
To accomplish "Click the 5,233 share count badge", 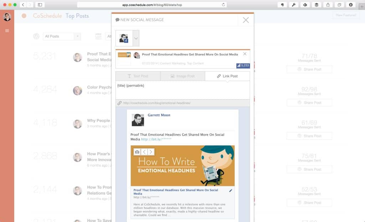I will pos(243,66).
